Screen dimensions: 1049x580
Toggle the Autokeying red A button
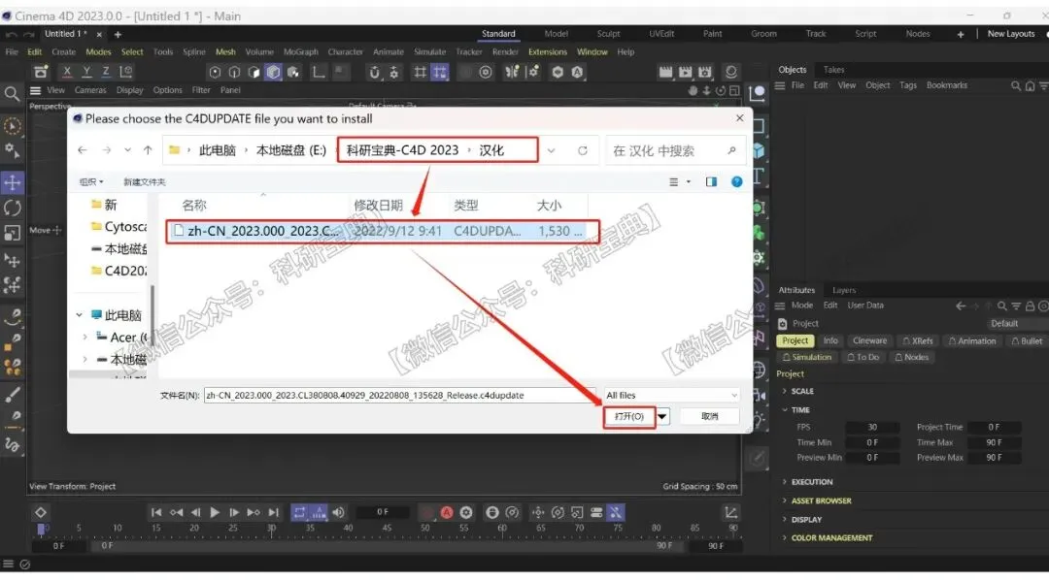point(446,512)
